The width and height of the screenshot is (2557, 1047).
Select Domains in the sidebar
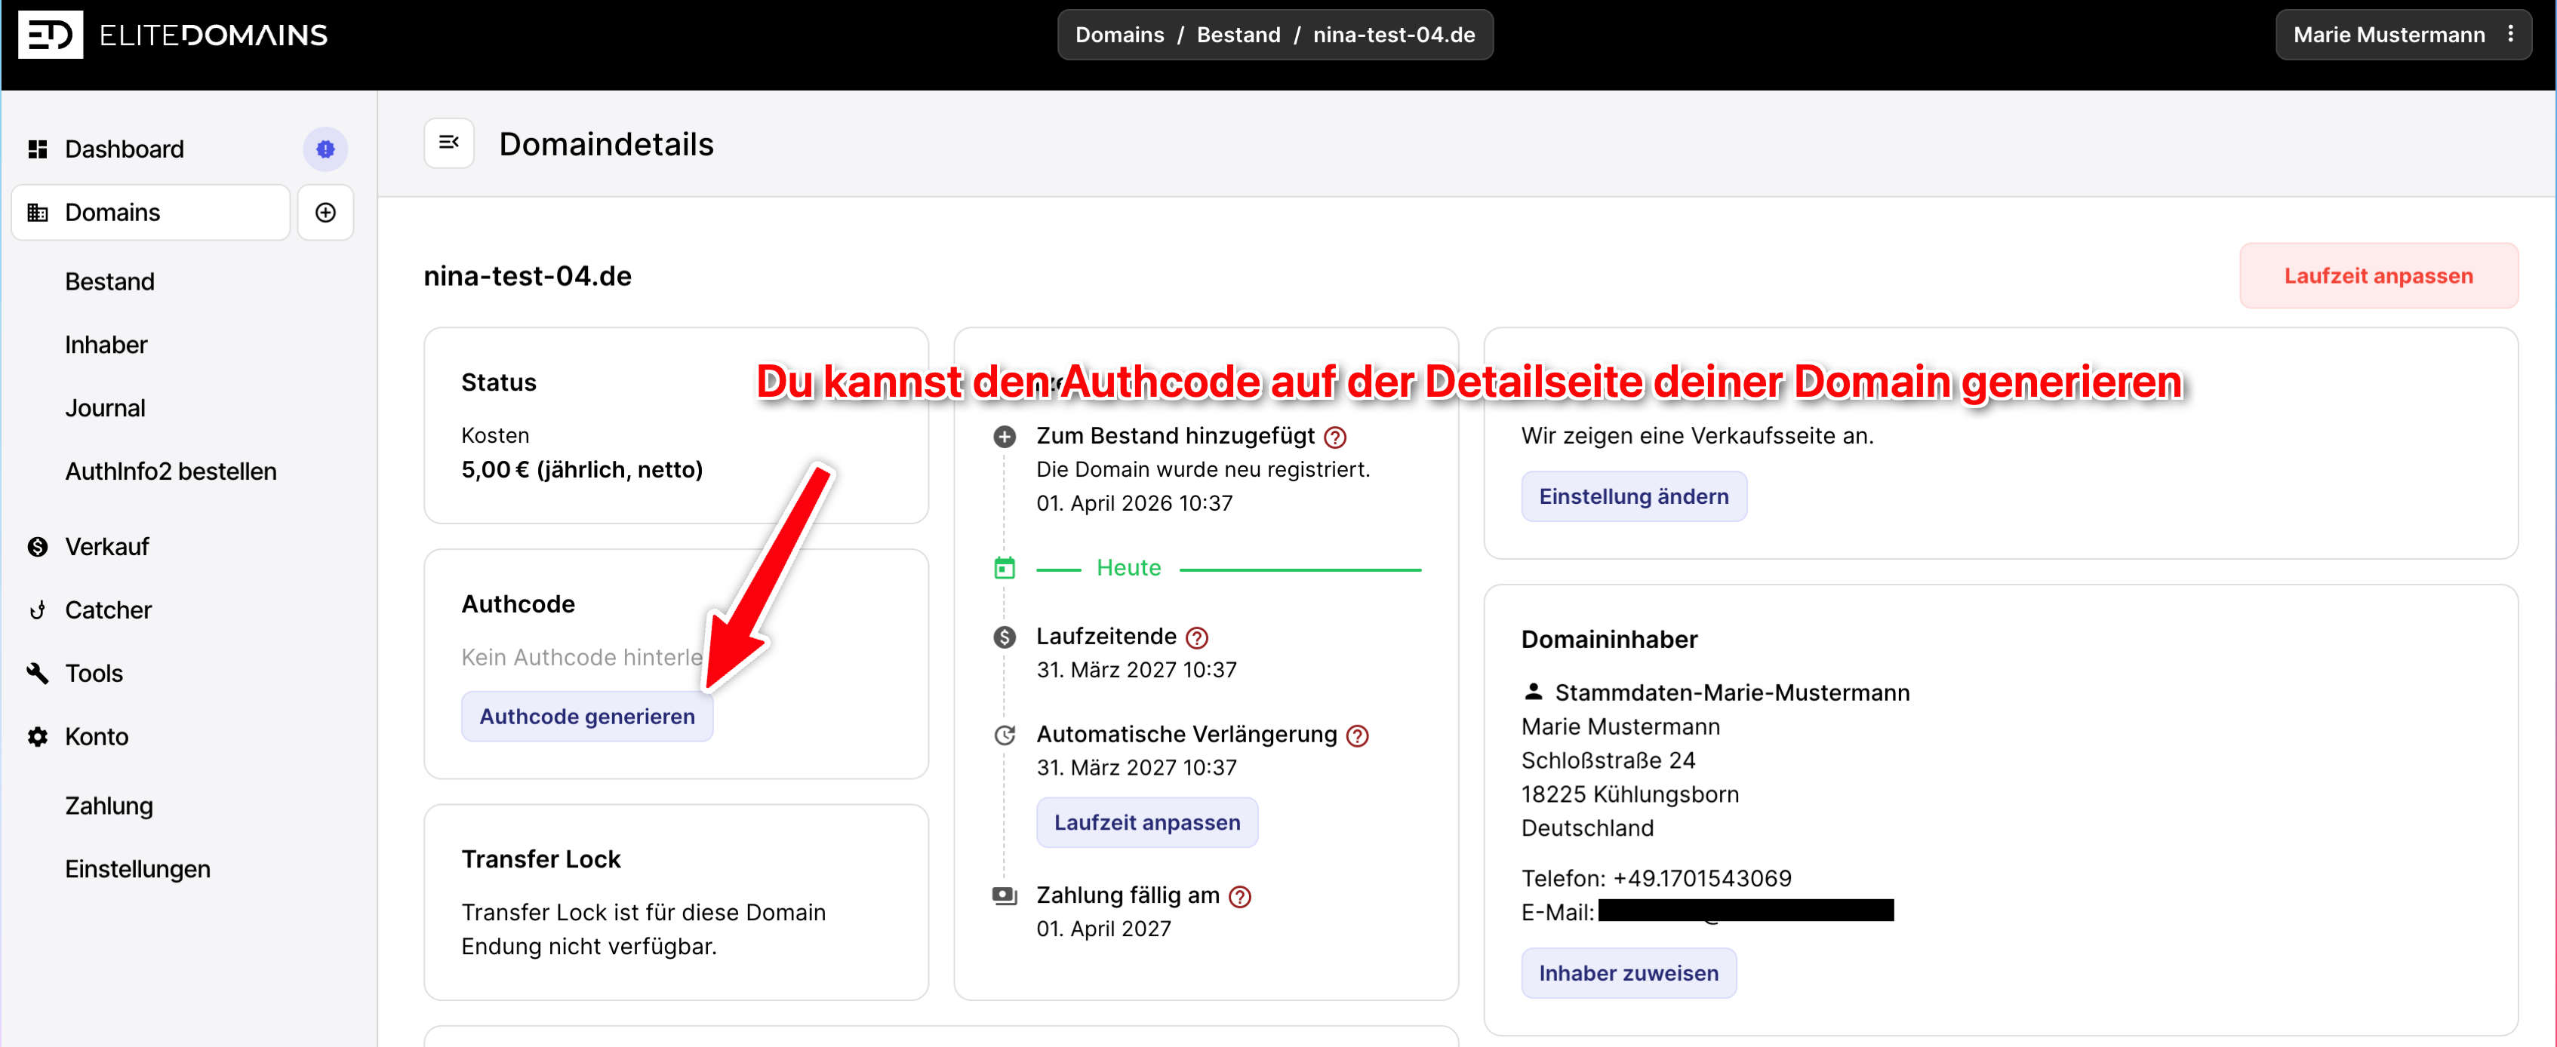pyautogui.click(x=151, y=213)
